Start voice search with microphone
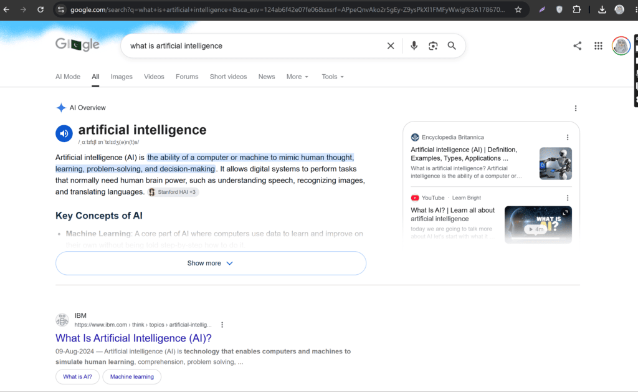 414,45
